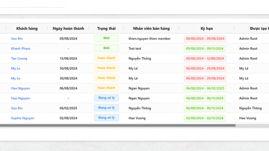Click Kỳ hạn column header
This screenshot has height=151, width=269.
[206, 28]
